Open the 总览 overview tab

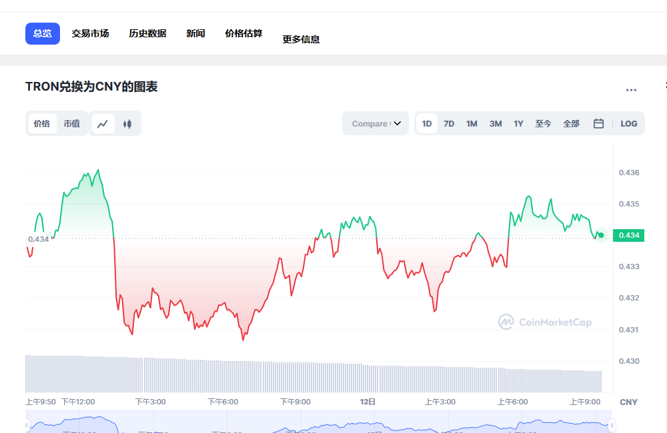[x=43, y=33]
